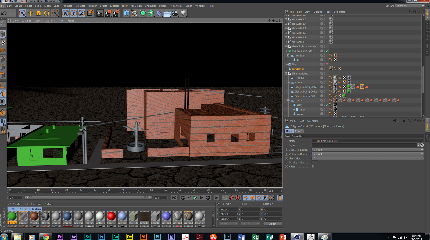The width and height of the screenshot is (430, 240).
Task: Switch to Polygons mode in left toolbar
Action: [x=3, y=75]
